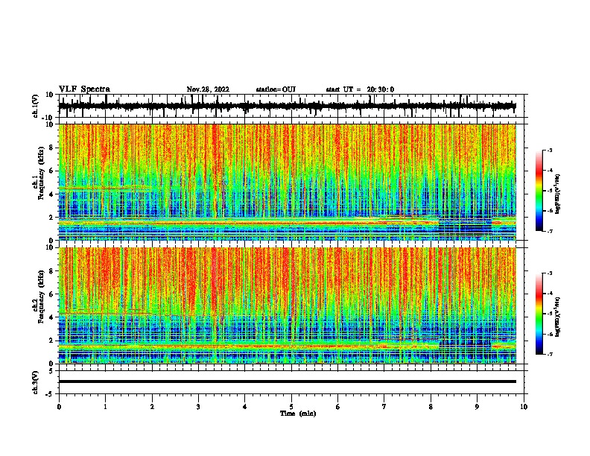Click "-3" label on ch.2 color bar
The width and height of the screenshot is (590, 456).
(549, 273)
